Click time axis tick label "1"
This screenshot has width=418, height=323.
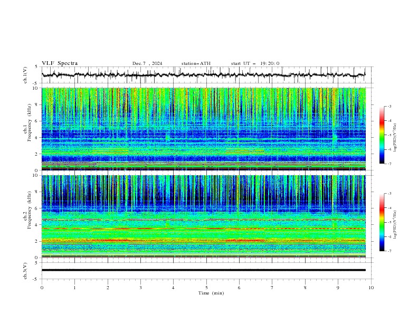click(x=74, y=288)
